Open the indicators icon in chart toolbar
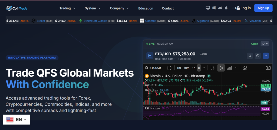This screenshot has width=277, height=130. point(245,68)
